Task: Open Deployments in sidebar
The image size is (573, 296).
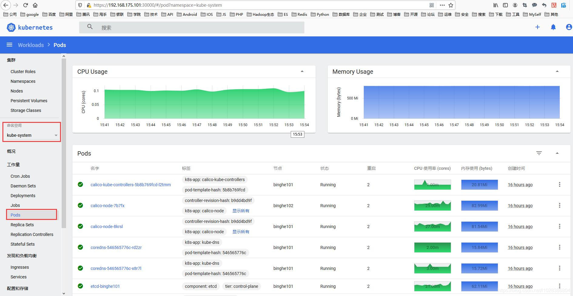Action: tap(23, 196)
